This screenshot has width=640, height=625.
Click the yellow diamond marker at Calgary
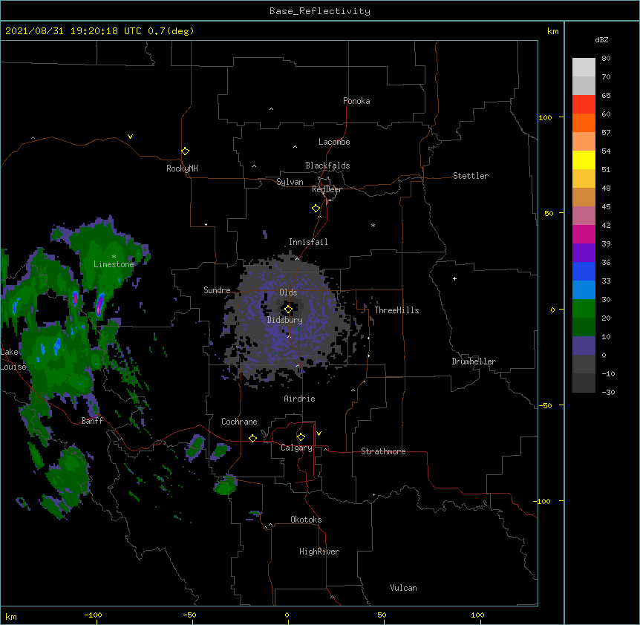click(x=301, y=437)
